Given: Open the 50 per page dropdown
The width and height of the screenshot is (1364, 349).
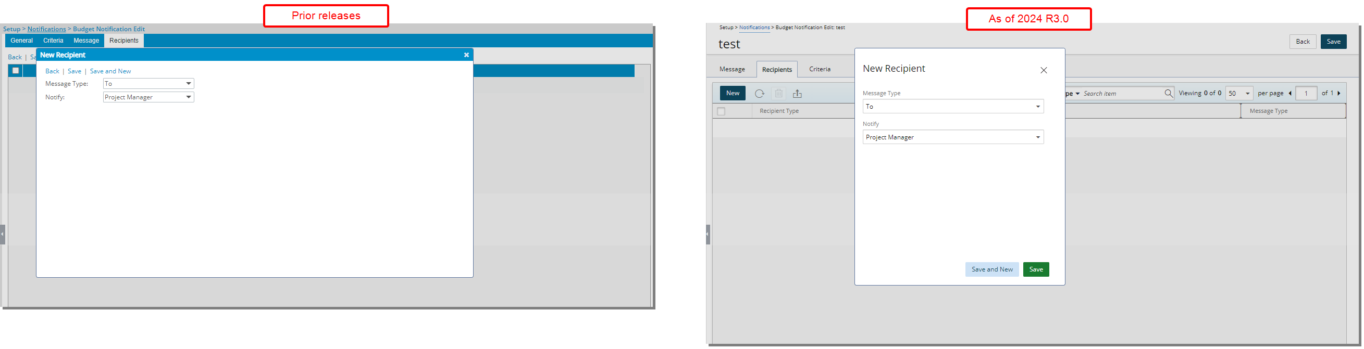Looking at the screenshot, I should pyautogui.click(x=1239, y=94).
